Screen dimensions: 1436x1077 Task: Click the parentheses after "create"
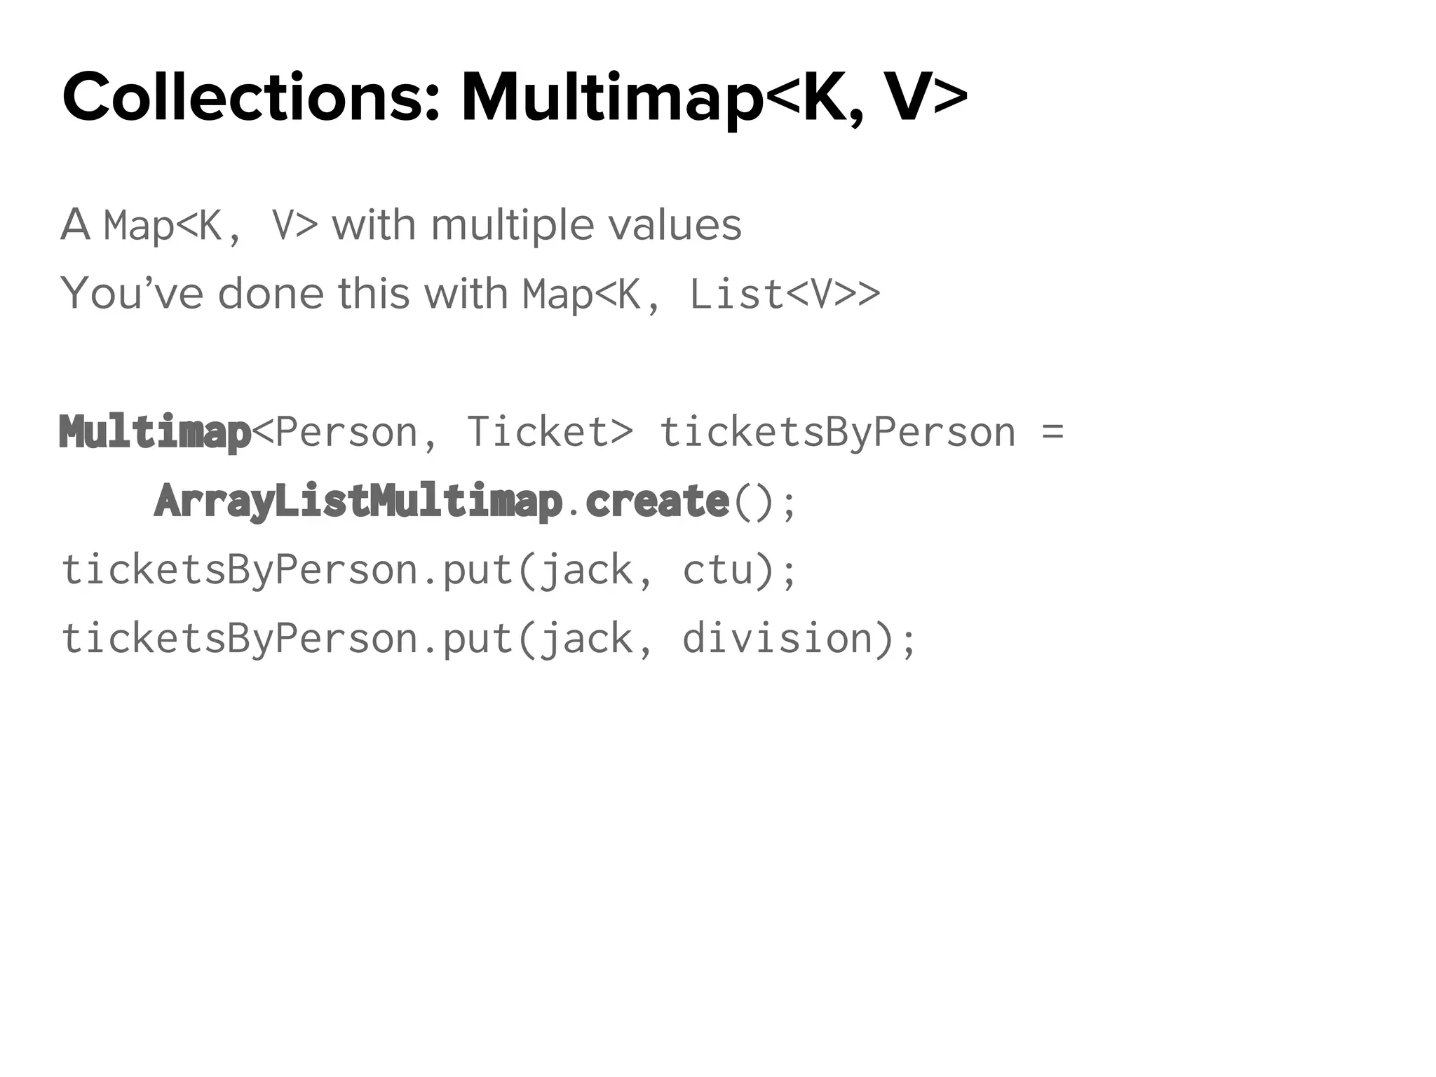754,502
